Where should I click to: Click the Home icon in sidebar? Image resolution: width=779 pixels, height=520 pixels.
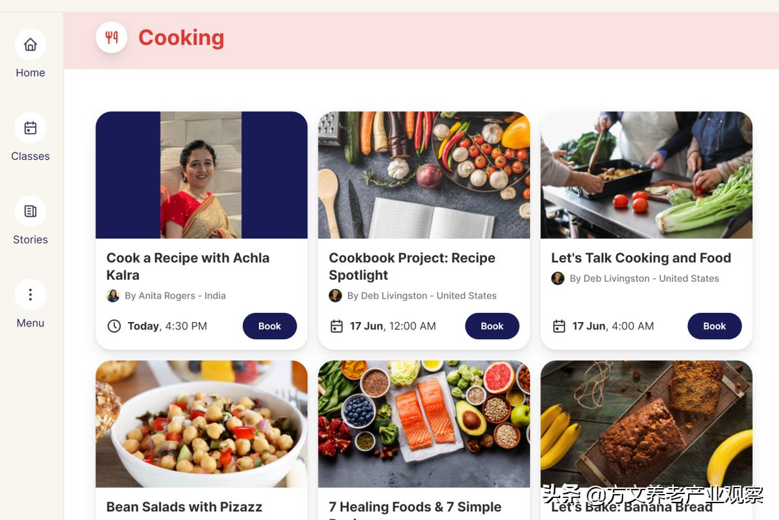[x=31, y=45]
